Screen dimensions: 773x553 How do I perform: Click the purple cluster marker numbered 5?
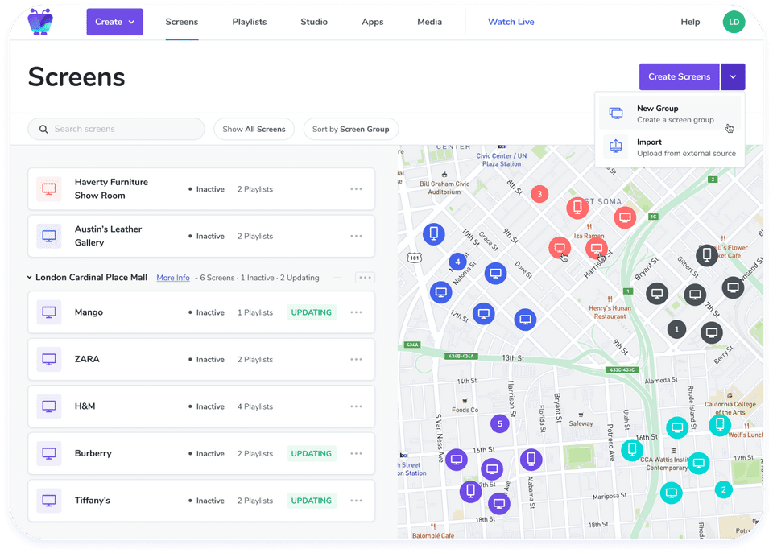tap(499, 423)
